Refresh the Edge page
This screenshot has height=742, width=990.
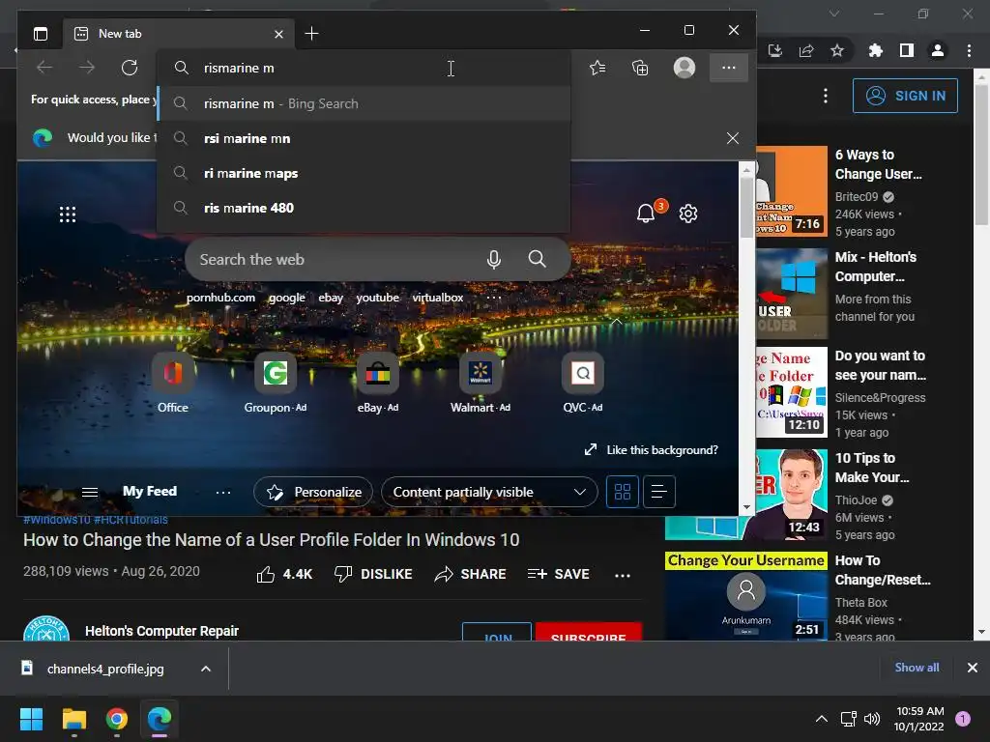(x=130, y=68)
